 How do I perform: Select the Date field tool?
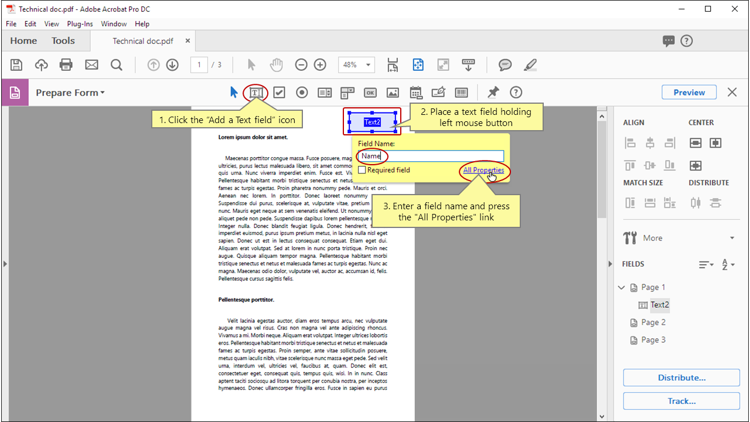coord(416,92)
